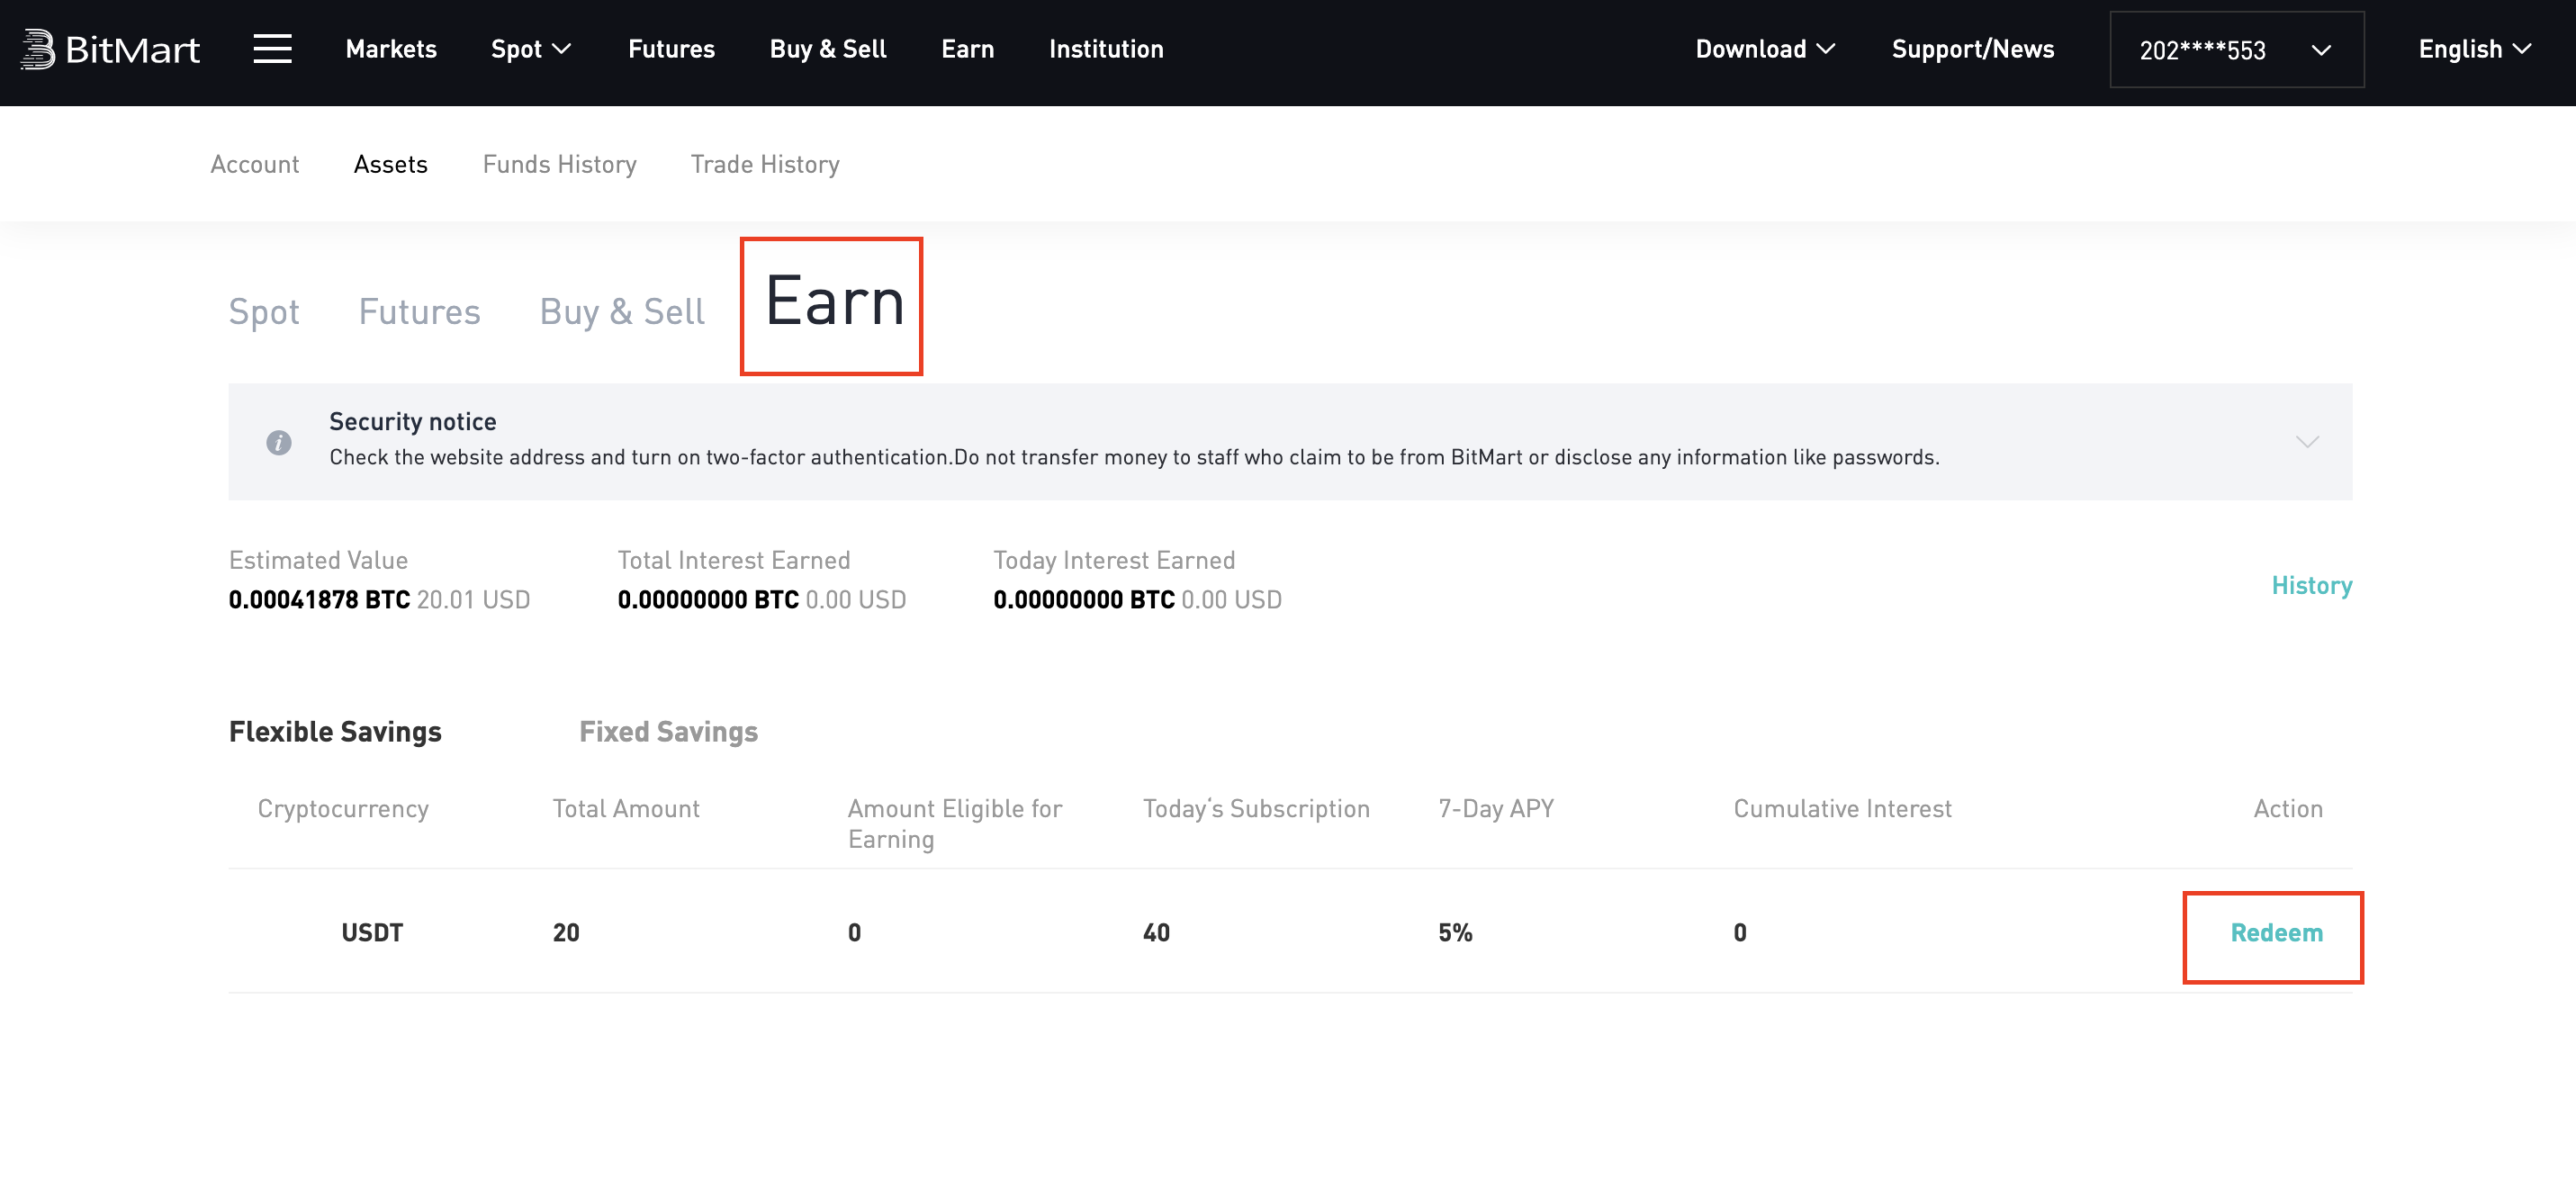Screen dimensions: 2576x1197
Task: Select the Flexible Savings tab
Action: pyautogui.click(x=335, y=732)
